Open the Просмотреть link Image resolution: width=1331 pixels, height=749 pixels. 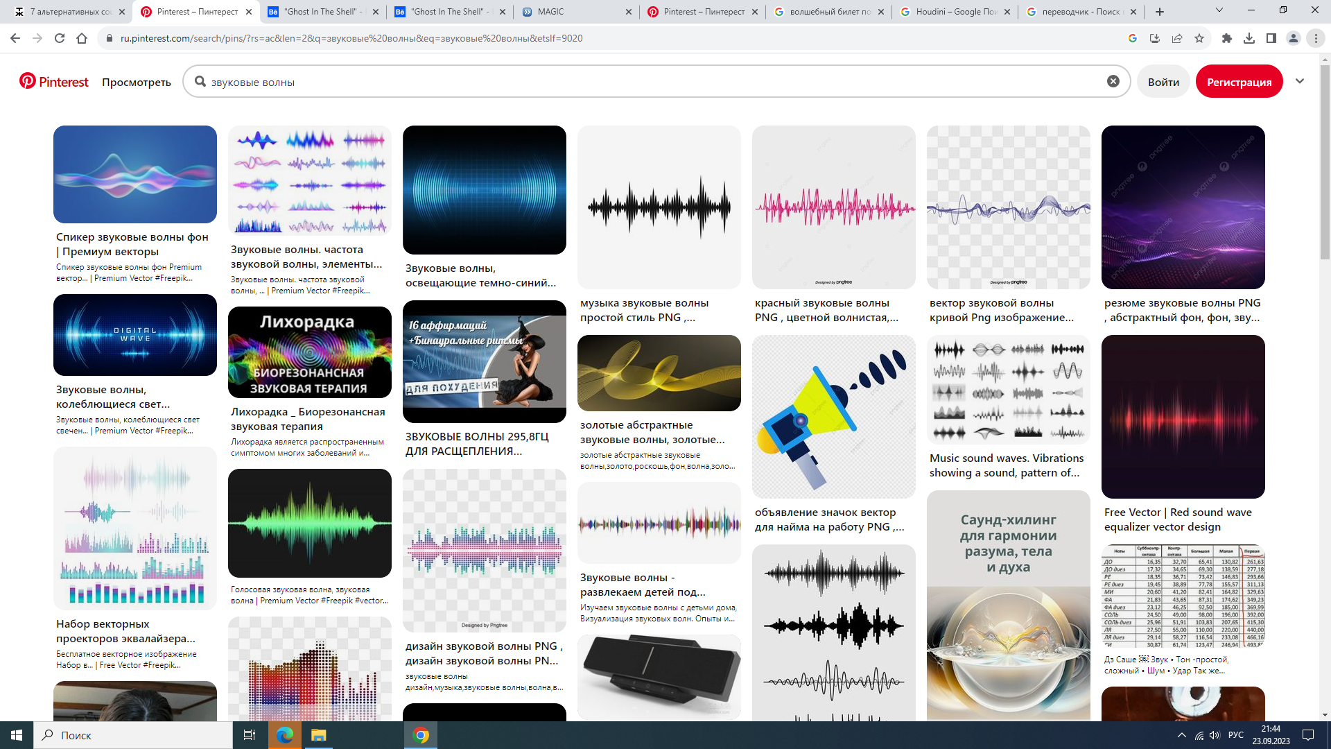pyautogui.click(x=137, y=82)
